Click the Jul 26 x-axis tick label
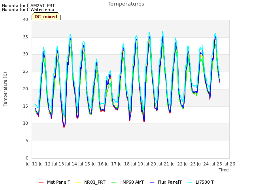Screen dimensions: 253x190 click(x=229, y=164)
